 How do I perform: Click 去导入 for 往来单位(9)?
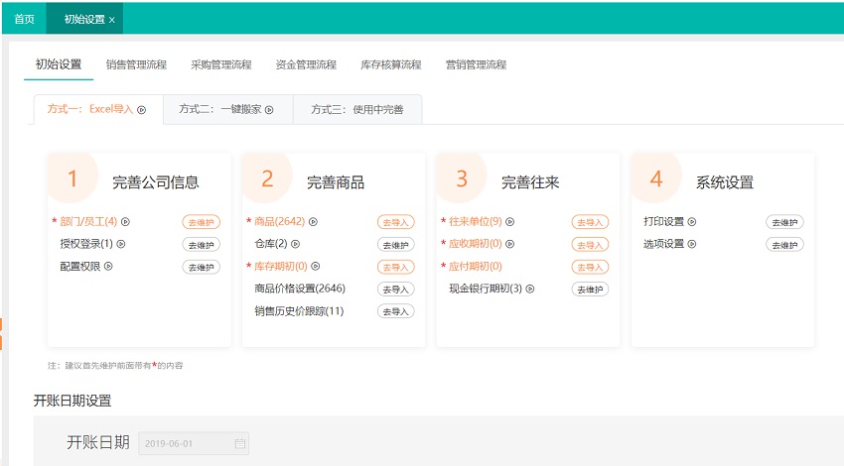[590, 222]
